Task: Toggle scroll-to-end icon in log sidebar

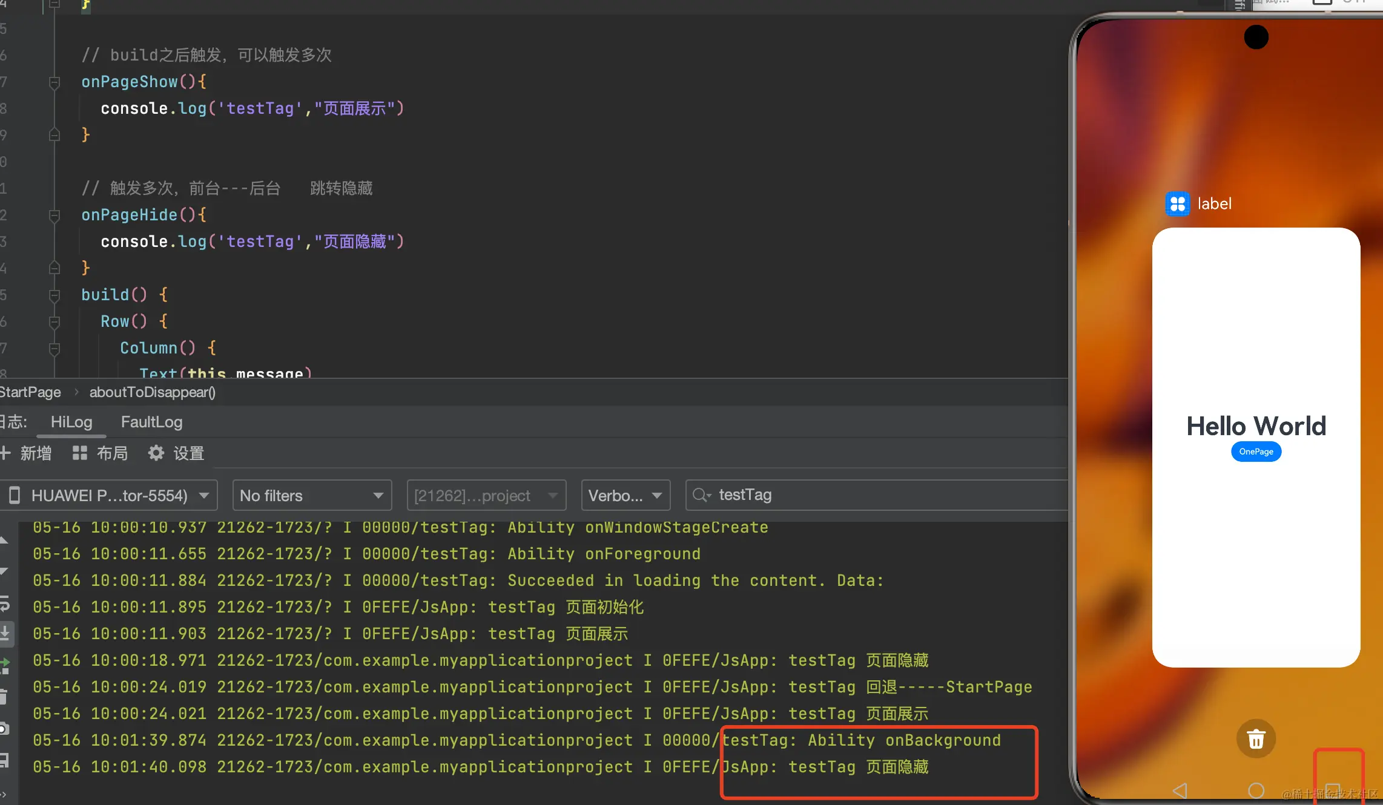Action: (x=4, y=634)
